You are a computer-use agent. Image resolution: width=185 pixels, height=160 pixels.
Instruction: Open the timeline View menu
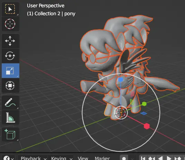click(83, 158)
